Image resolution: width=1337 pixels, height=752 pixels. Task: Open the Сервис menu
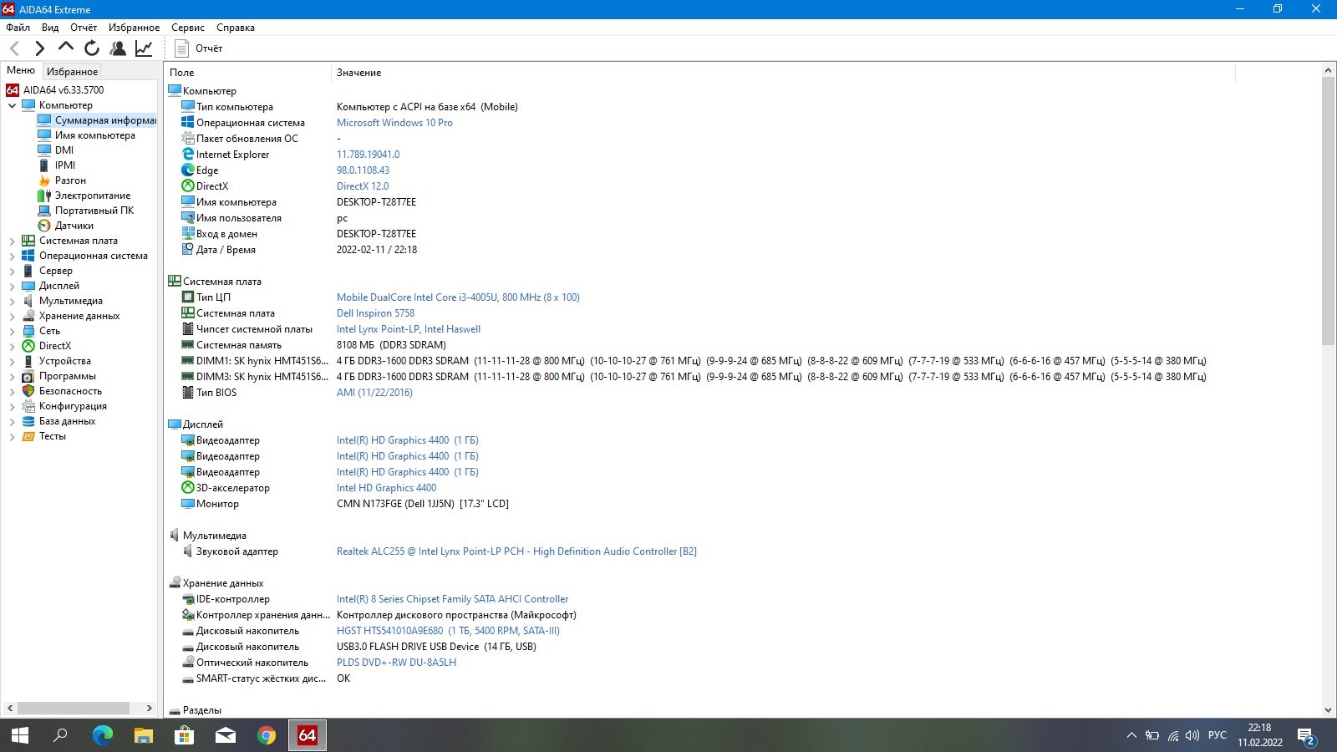pos(188,28)
